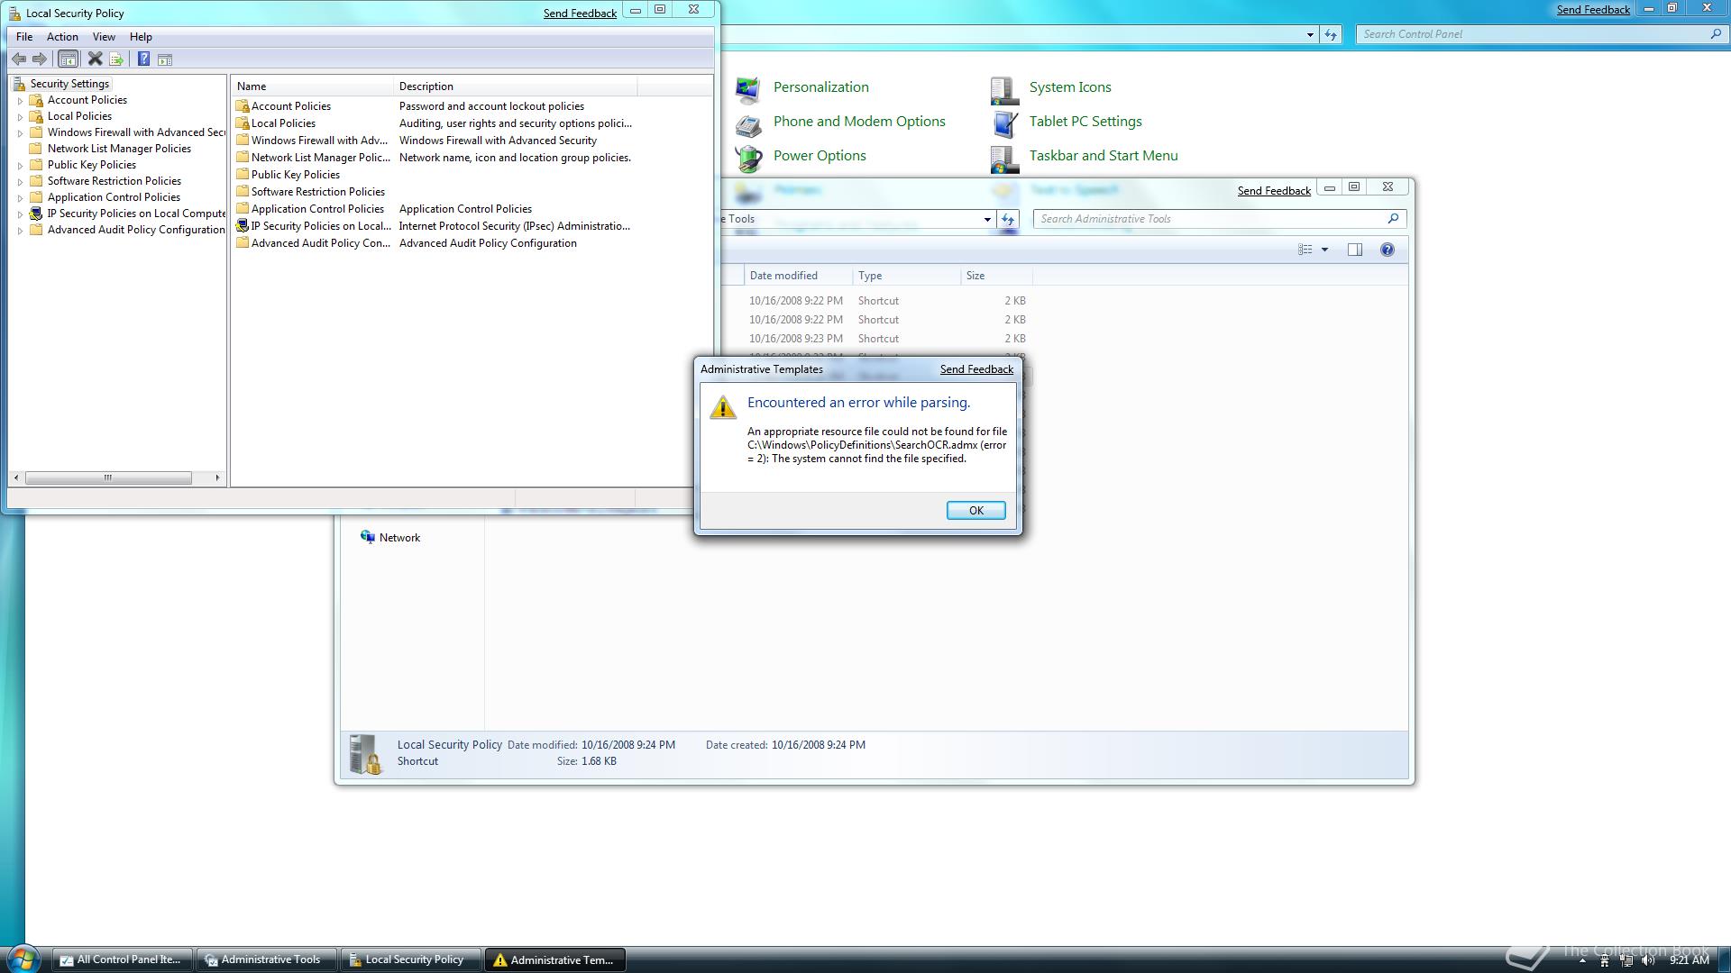Click the Search Control Panel field
The image size is (1731, 973).
point(1541,34)
